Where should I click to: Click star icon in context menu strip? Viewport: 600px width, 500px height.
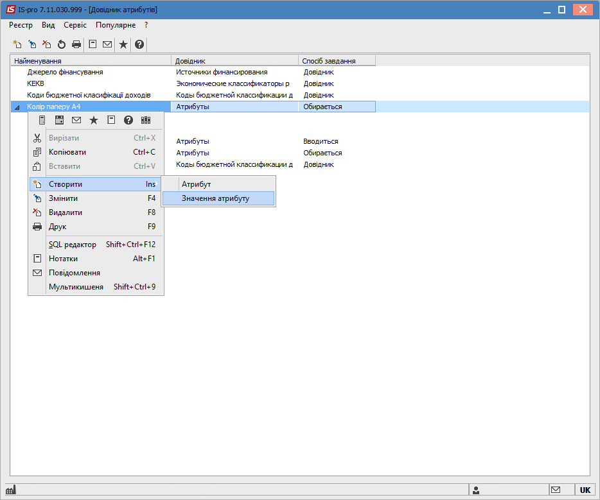pos(94,120)
